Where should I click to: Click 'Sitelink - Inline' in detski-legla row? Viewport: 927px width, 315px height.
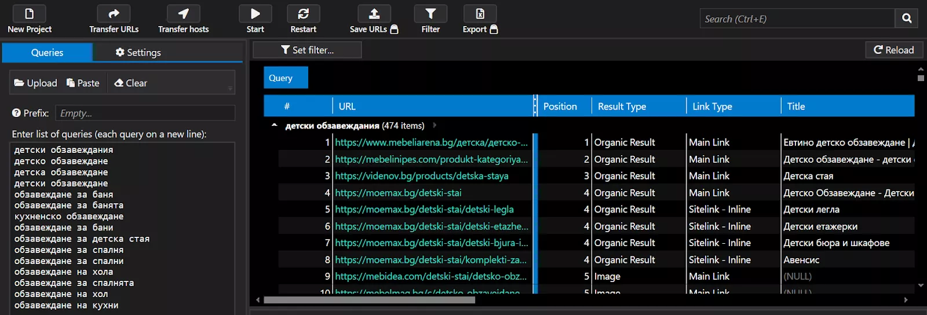click(x=720, y=210)
